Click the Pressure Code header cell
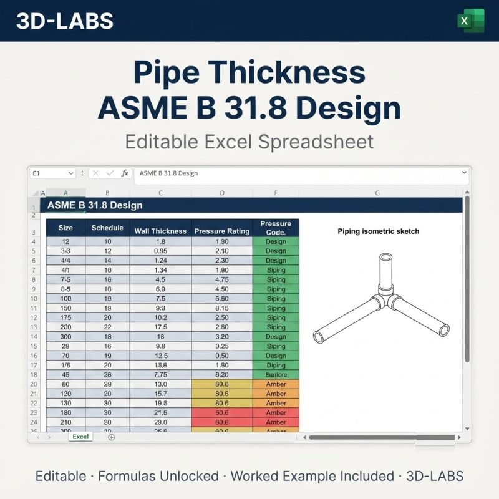499x499 pixels. pos(276,228)
